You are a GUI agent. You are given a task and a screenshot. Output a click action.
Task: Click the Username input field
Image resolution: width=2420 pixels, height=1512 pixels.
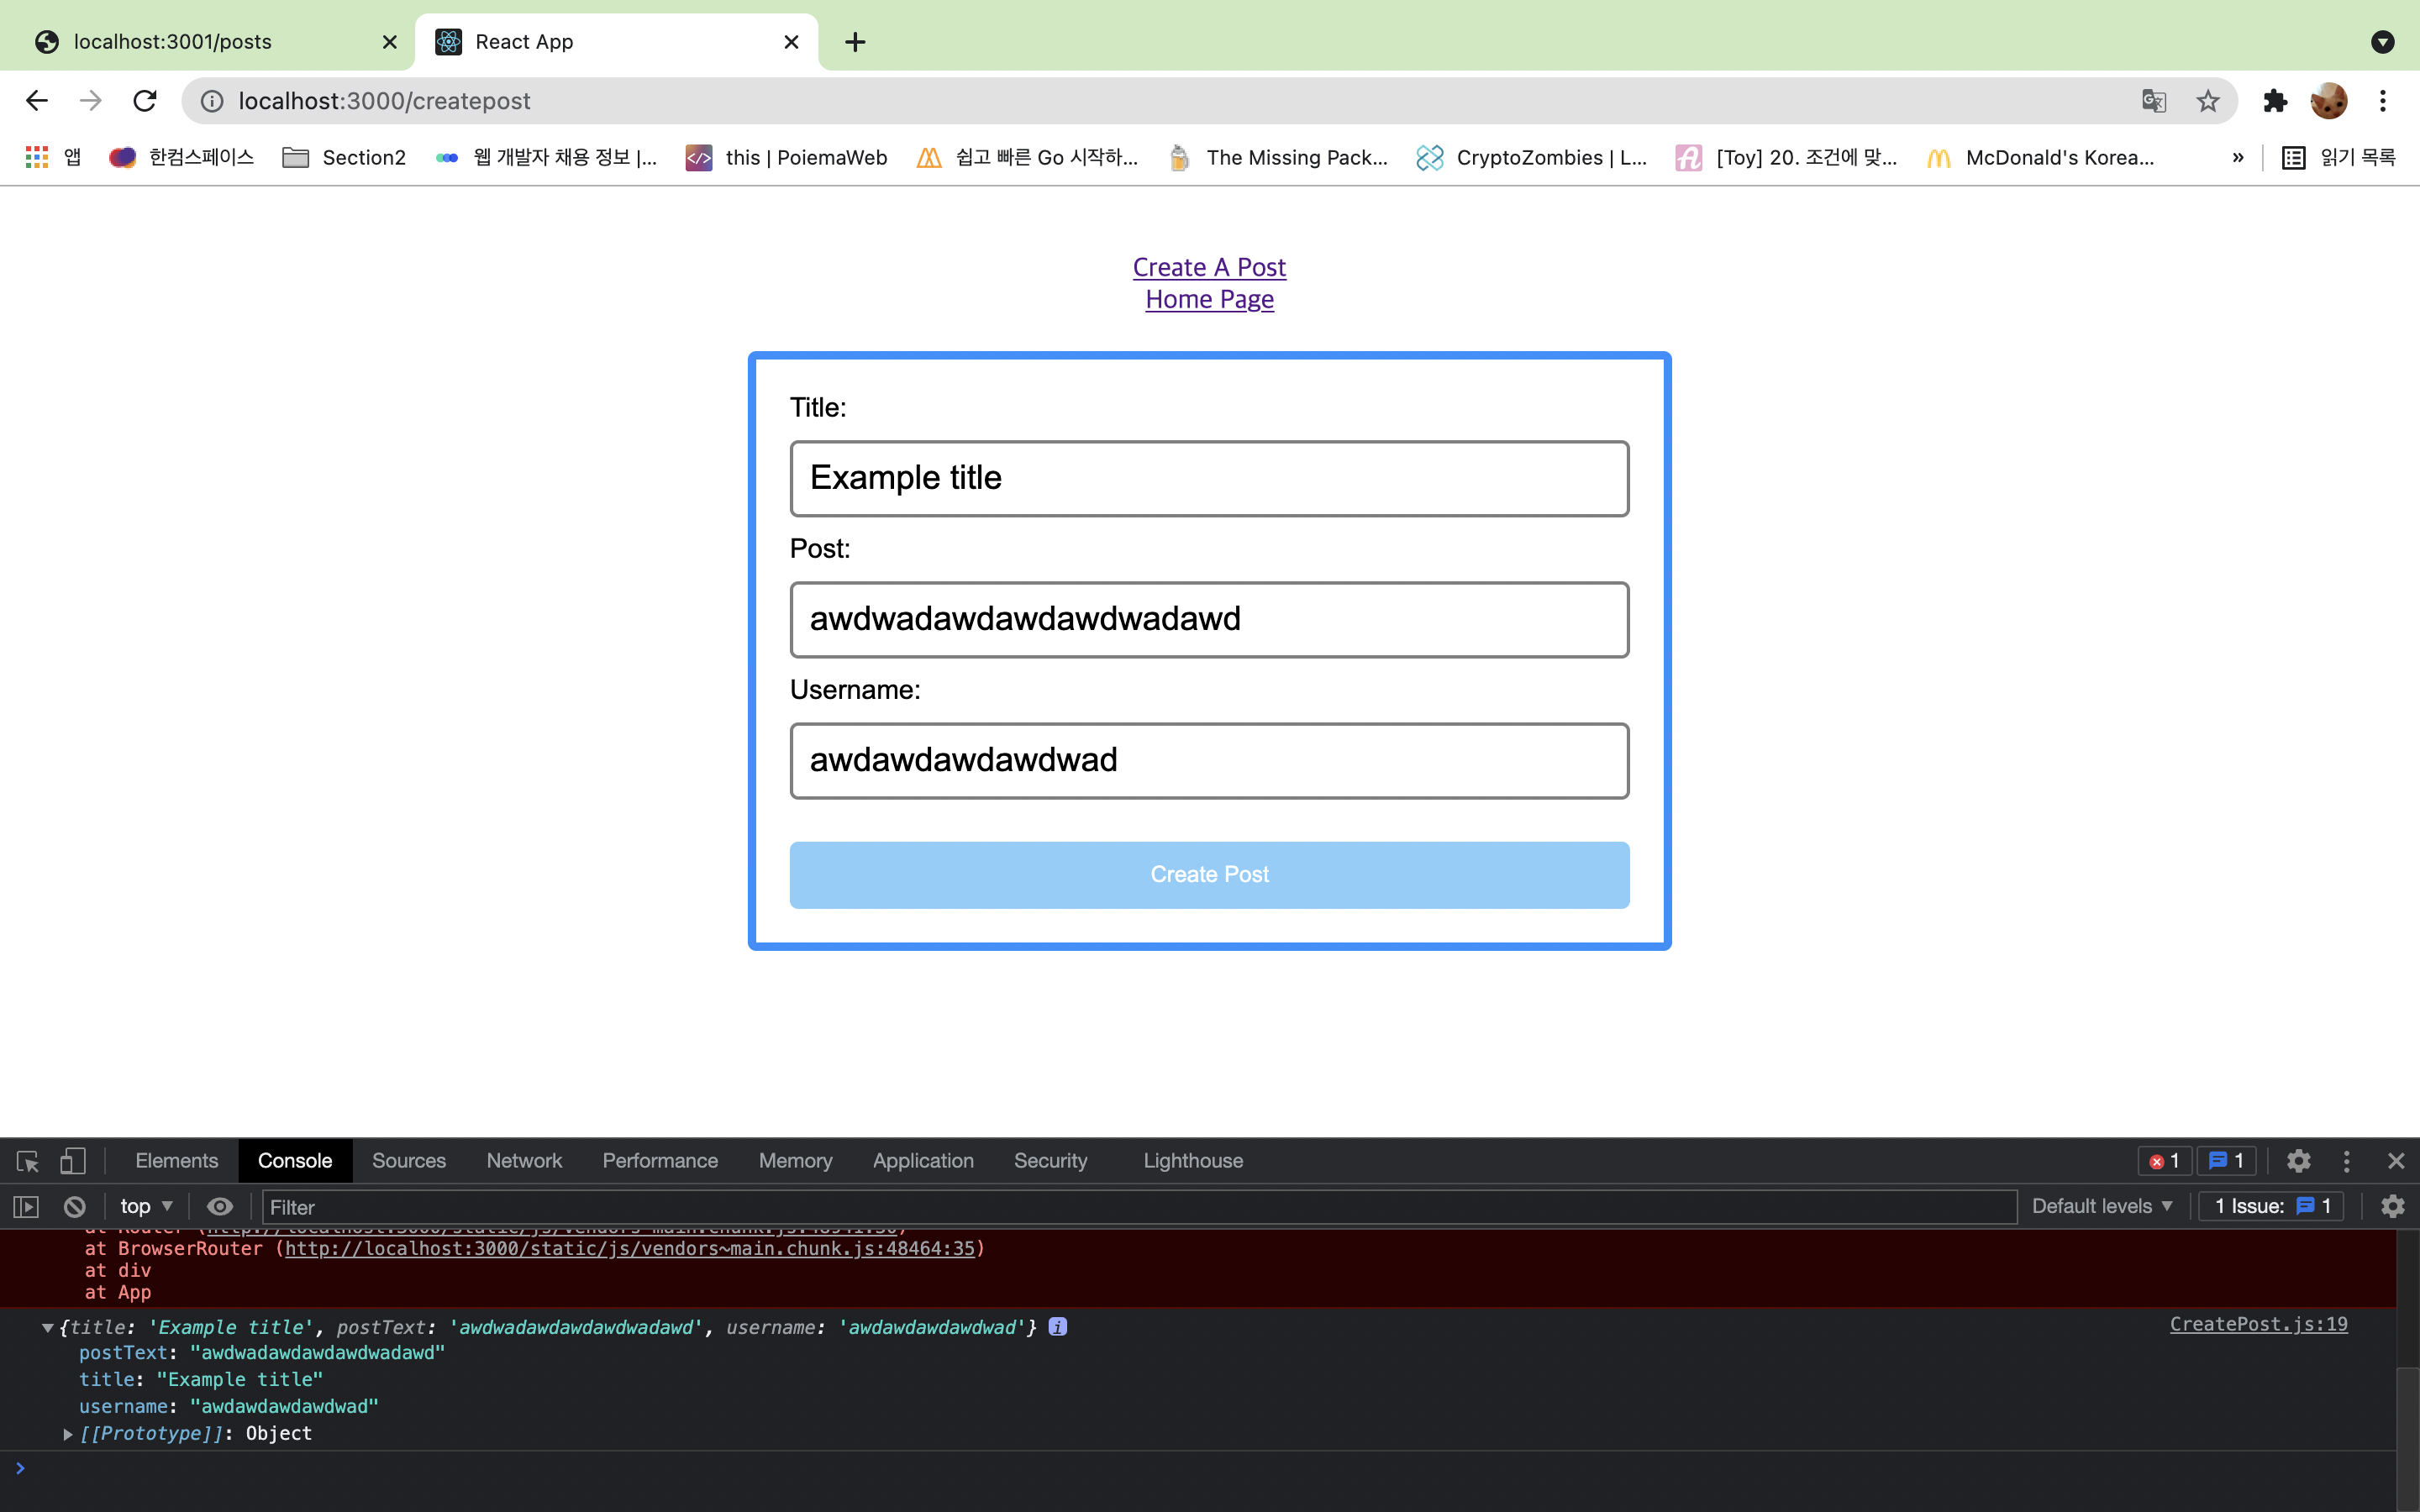coord(1209,761)
